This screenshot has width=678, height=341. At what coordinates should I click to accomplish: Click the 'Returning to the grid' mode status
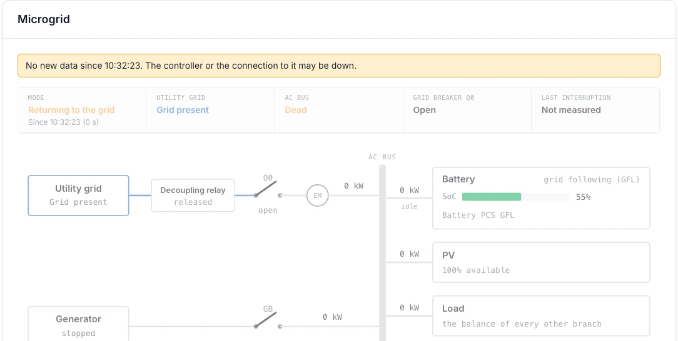click(71, 110)
